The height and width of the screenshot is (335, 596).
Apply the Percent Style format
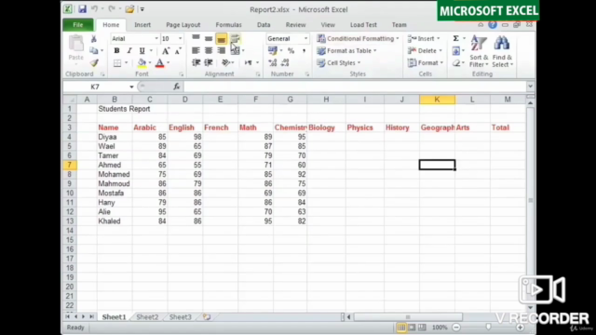291,50
